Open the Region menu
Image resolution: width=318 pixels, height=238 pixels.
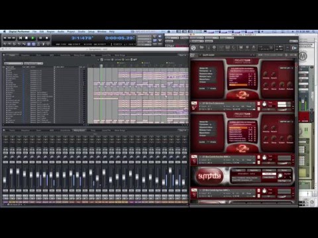tap(50, 32)
